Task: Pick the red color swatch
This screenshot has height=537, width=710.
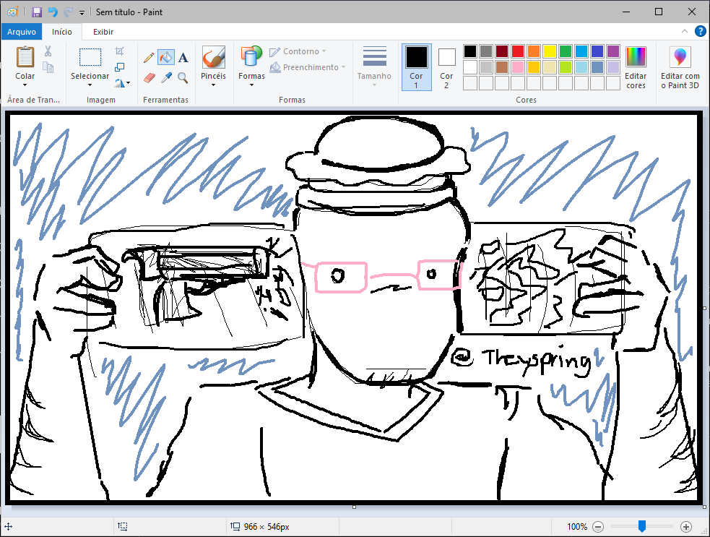Action: coord(518,51)
